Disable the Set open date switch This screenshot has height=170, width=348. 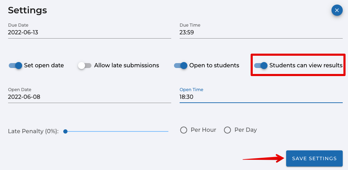[x=15, y=66]
